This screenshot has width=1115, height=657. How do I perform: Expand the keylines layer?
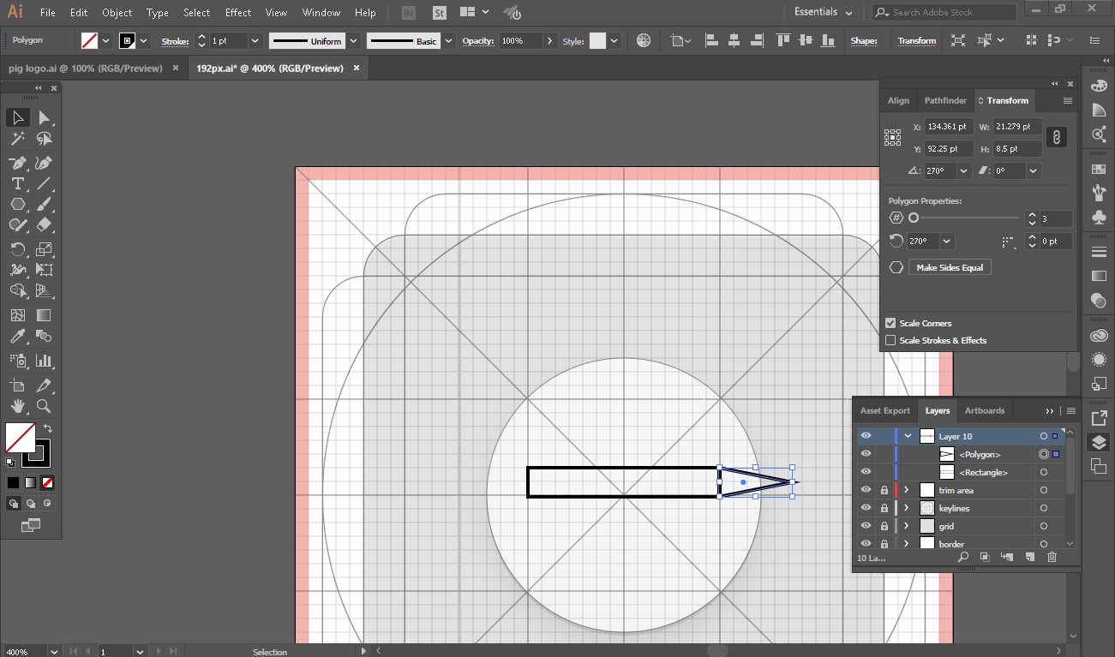point(906,508)
